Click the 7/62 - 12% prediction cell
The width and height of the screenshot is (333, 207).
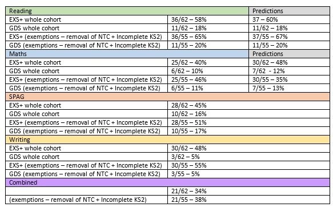pyautogui.click(x=289, y=71)
